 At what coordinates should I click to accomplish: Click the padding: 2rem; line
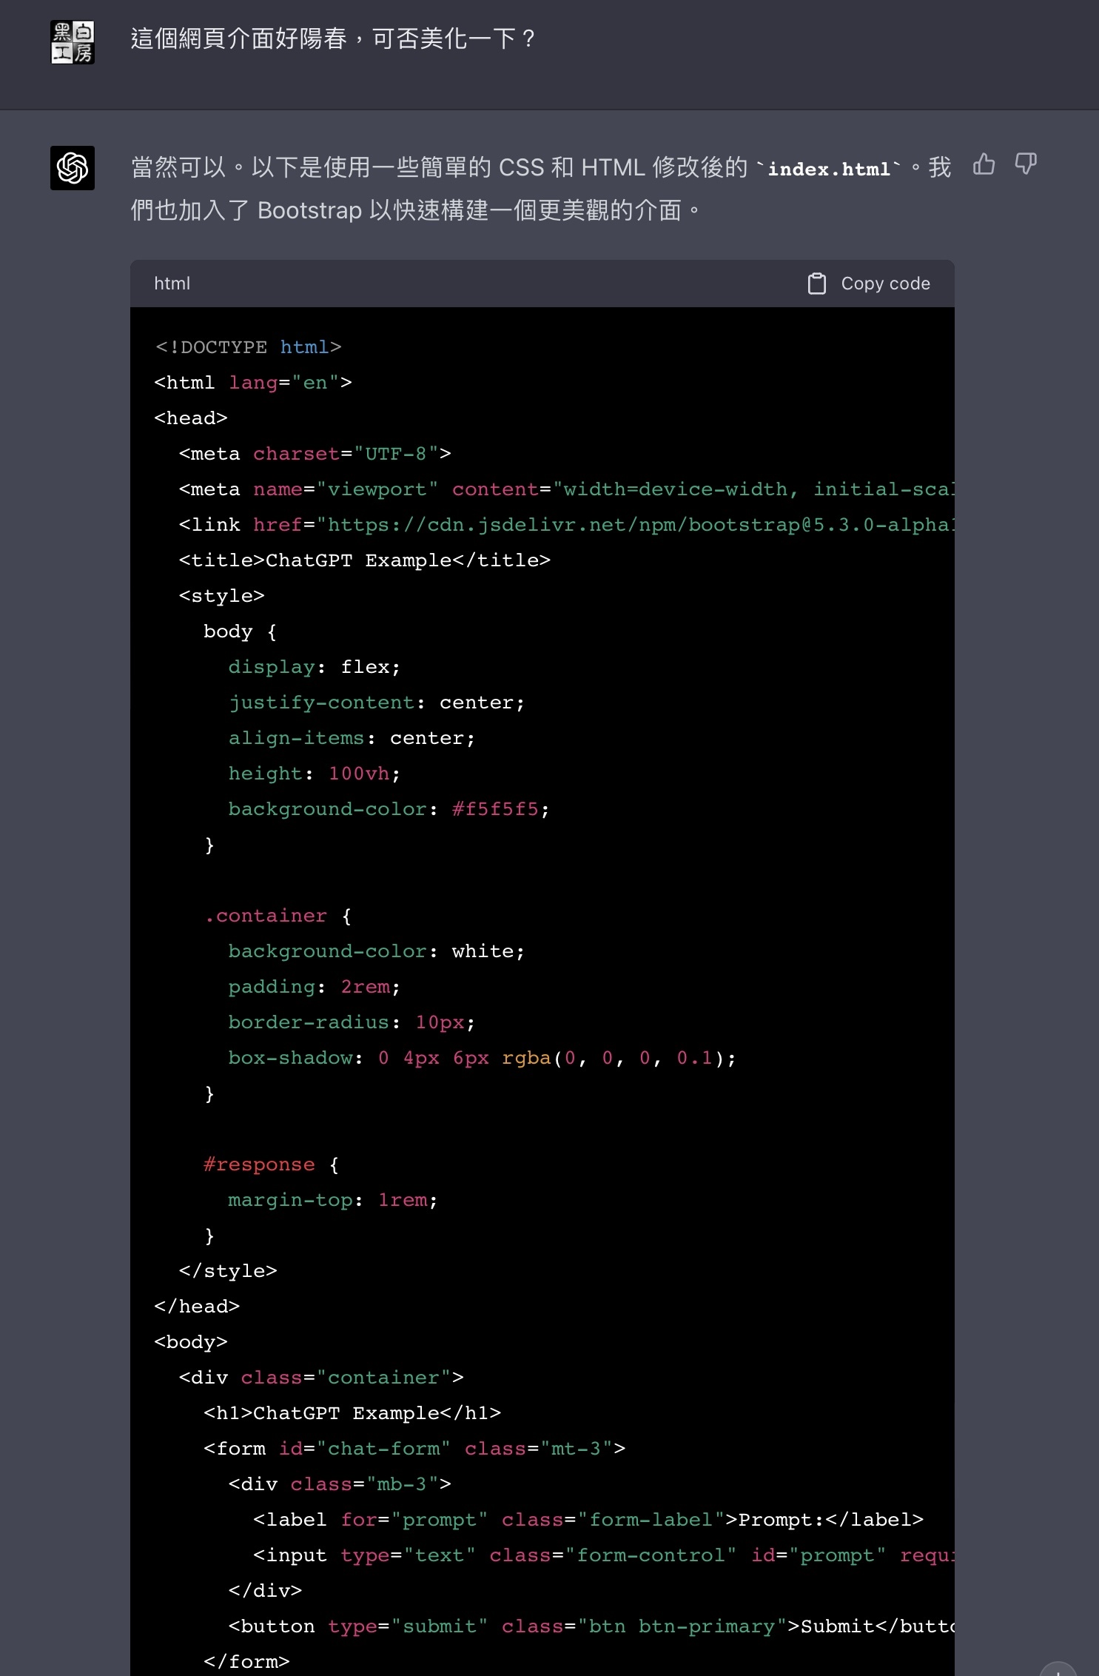click(315, 987)
